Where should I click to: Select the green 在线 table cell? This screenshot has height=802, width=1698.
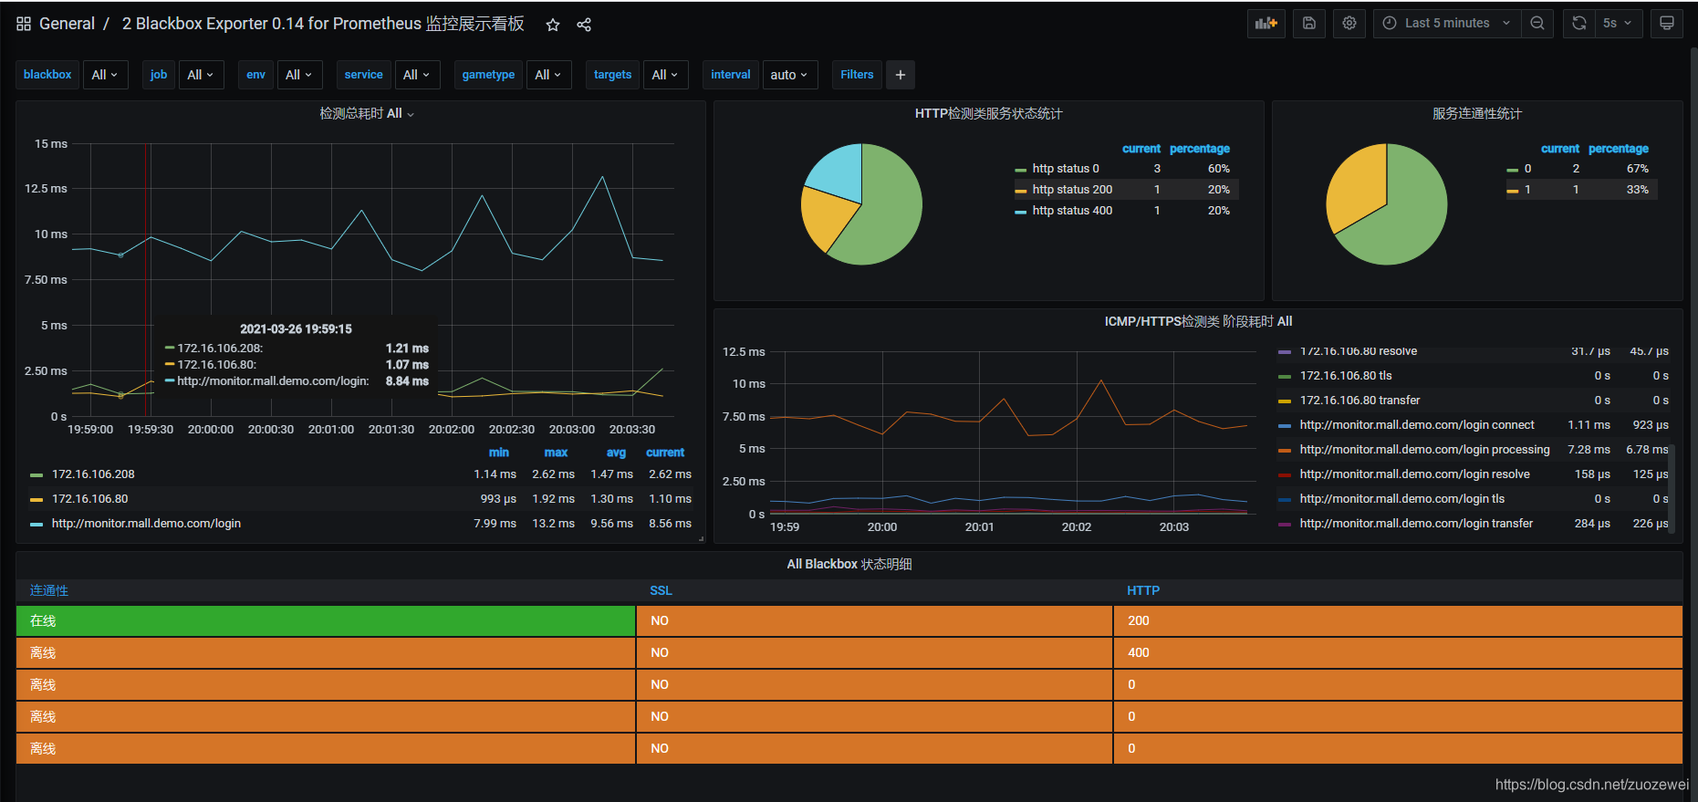coord(326,621)
